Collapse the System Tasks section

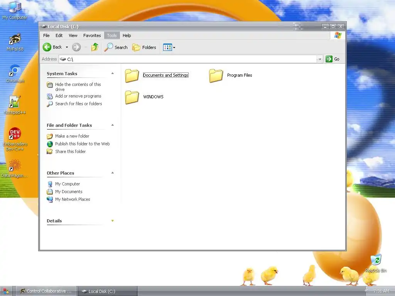112,74
